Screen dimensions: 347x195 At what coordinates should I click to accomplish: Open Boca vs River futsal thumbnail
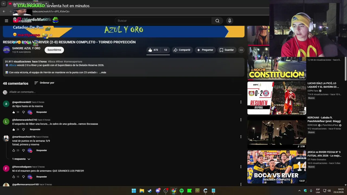click(277, 167)
